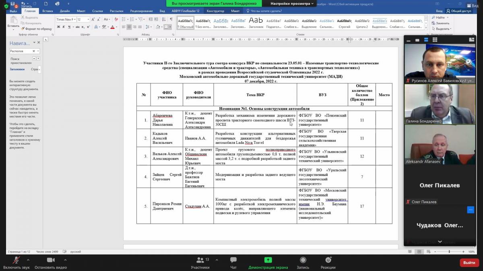Apply Строгий style from gallery
The height and width of the screenshot is (271, 483).
(345, 23)
